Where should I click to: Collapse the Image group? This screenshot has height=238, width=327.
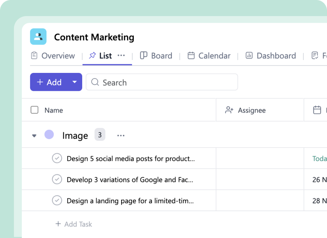pos(34,135)
